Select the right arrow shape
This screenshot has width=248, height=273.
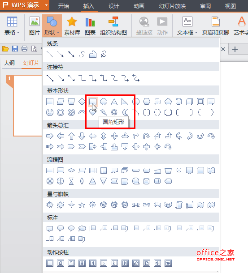pyautogui.click(x=50, y=136)
